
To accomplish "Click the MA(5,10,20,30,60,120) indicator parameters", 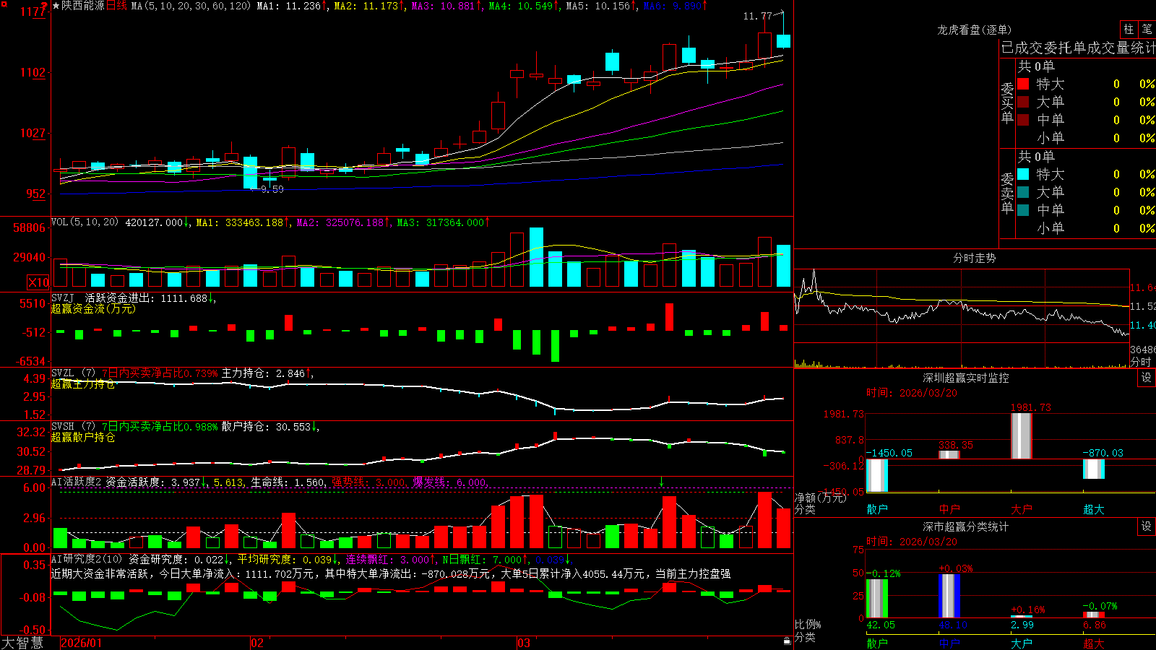I will click(191, 6).
